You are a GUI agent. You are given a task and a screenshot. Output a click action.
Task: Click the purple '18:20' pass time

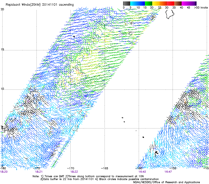(x=4, y=172)
